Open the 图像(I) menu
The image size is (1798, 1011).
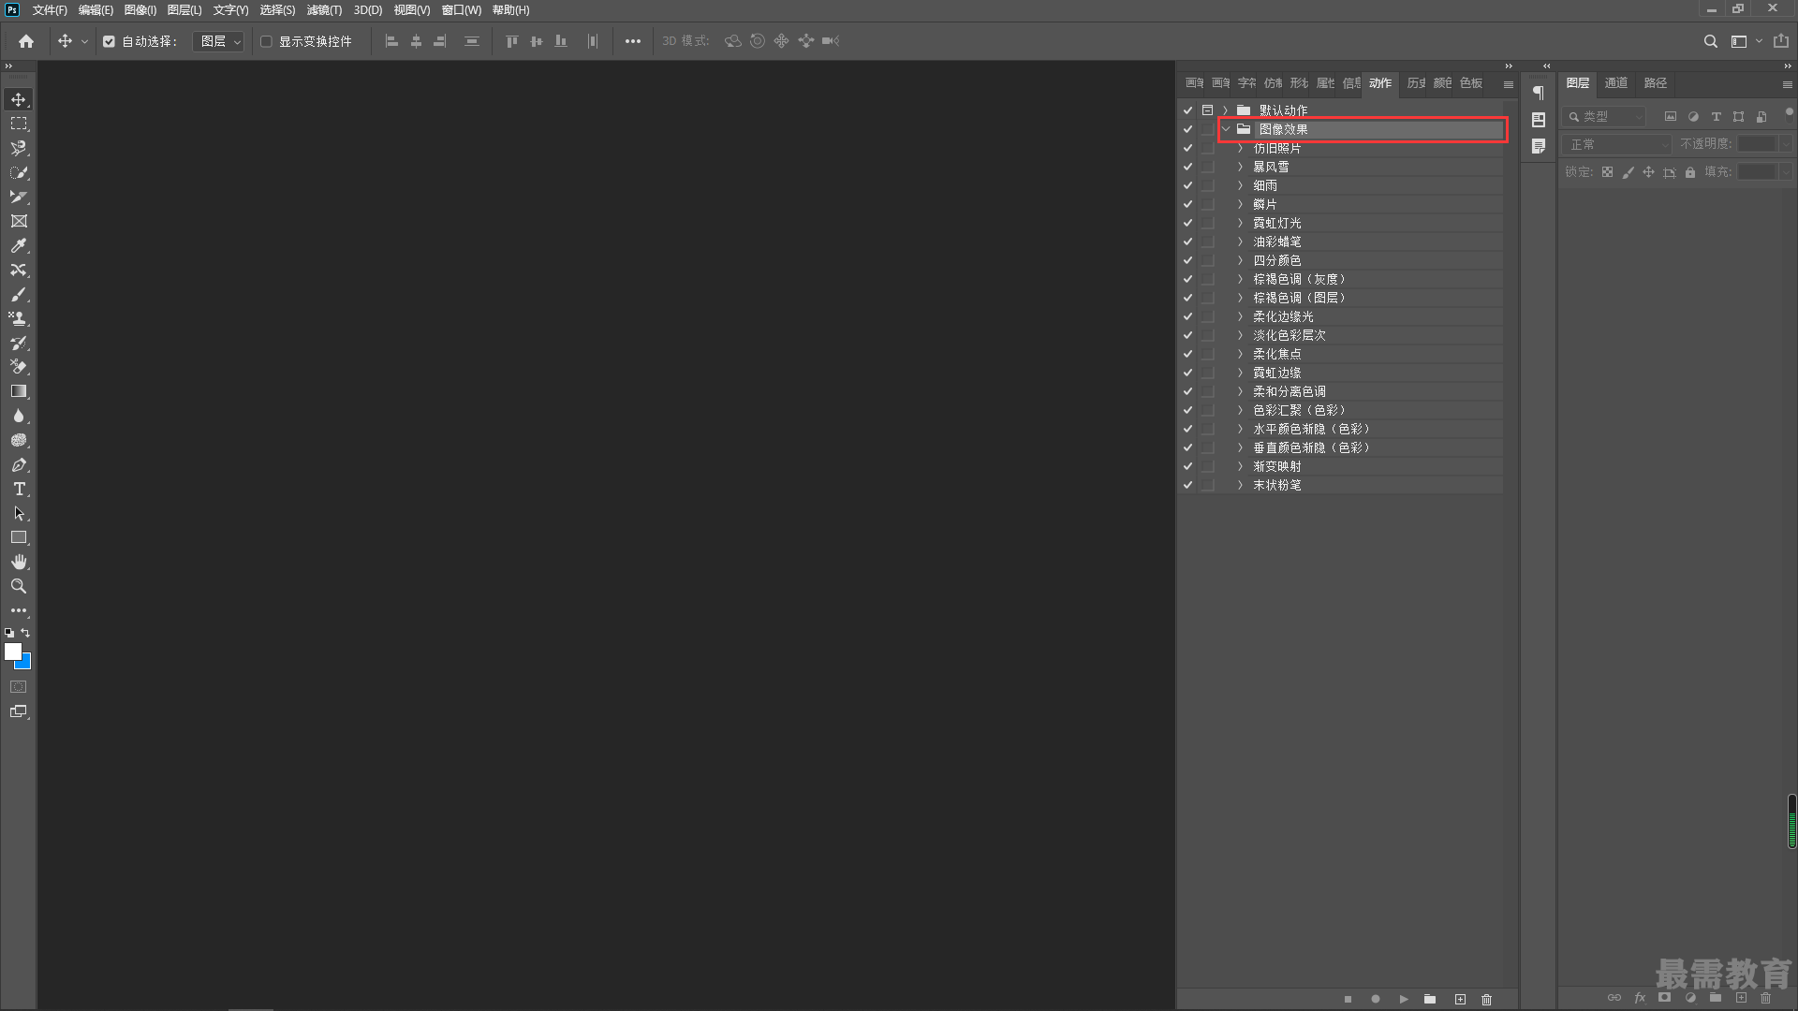point(140,10)
